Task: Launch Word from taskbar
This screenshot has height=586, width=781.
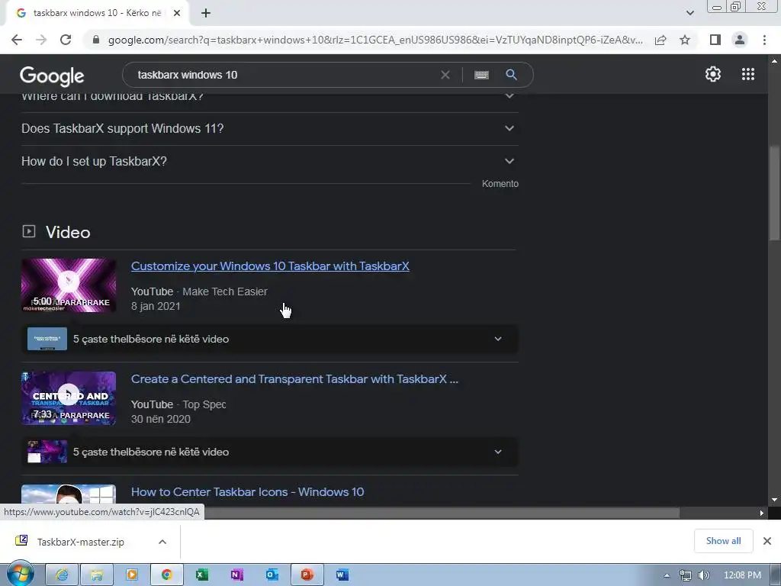Action: tap(342, 575)
